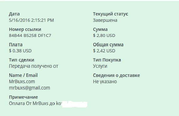Click the status value Завершена

105,20
